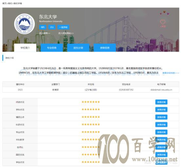Click the Northeastern University round logo

[25, 24]
